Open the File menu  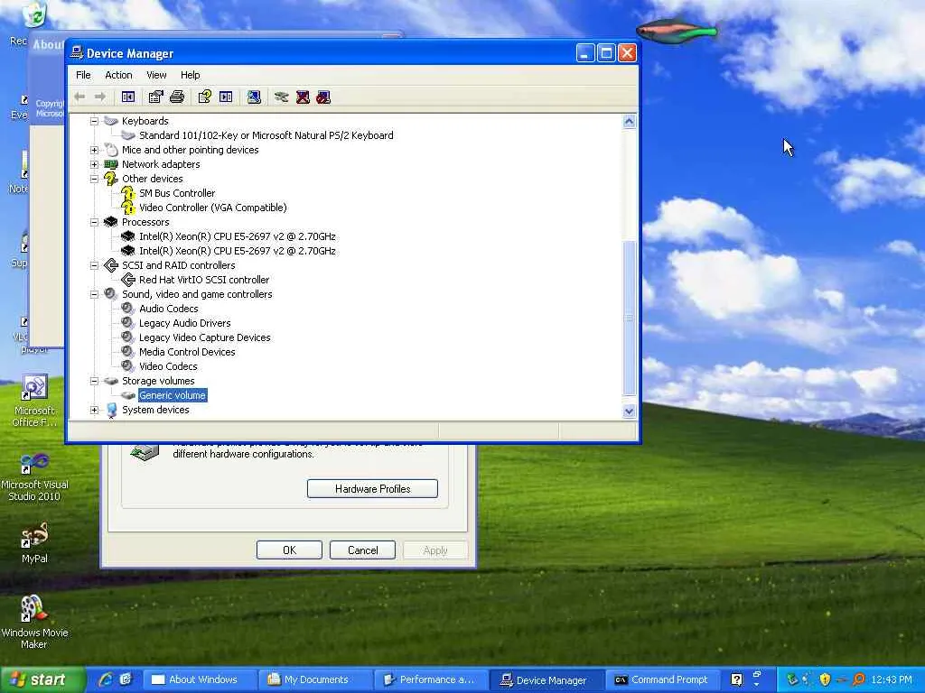[x=83, y=75]
